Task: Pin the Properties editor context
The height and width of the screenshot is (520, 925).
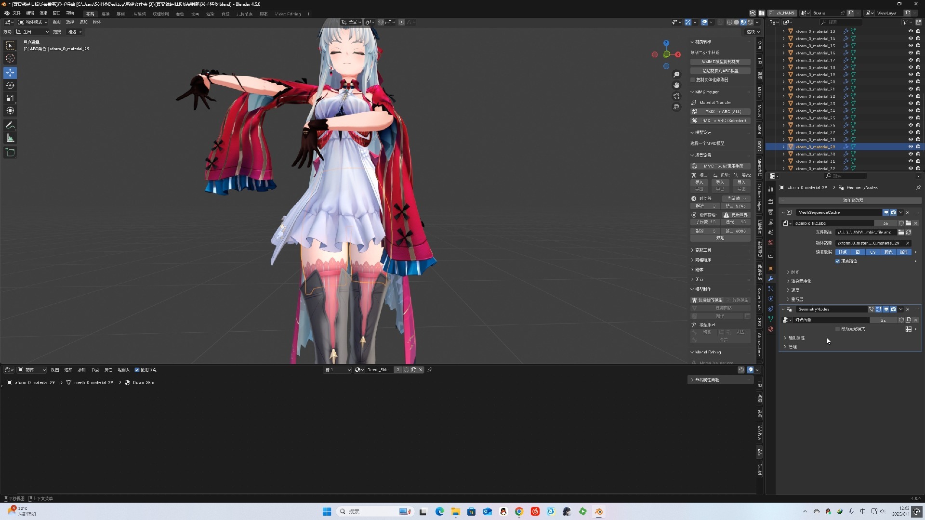Action: [918, 187]
